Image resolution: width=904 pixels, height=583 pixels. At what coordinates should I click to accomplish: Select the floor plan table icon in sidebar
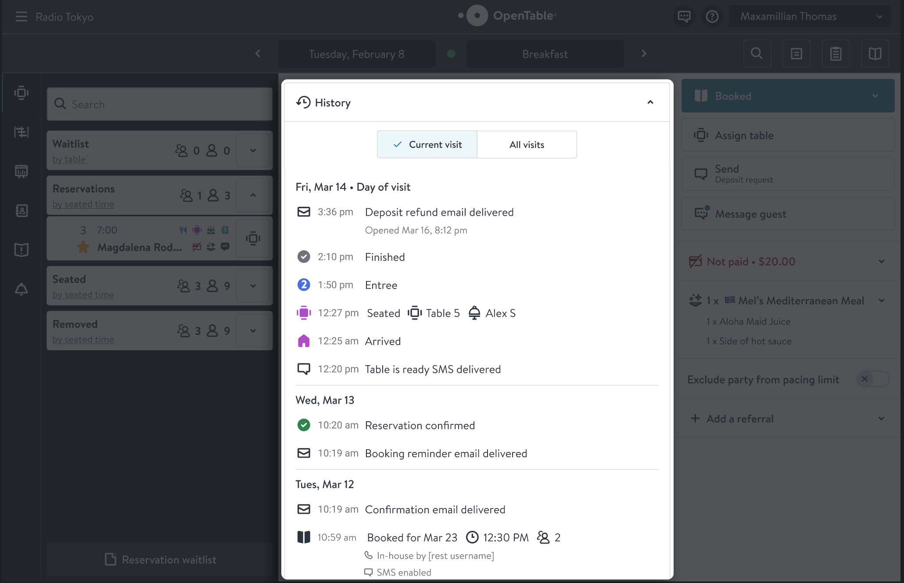(x=21, y=93)
